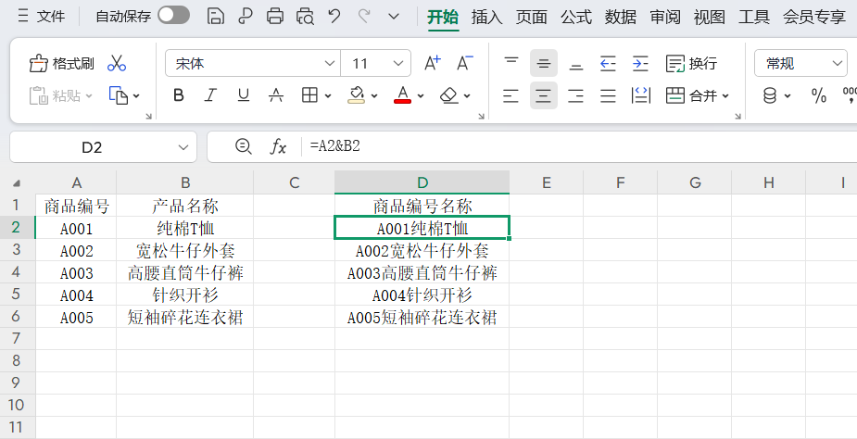
Task: Expand the font size 11 dropdown
Action: click(x=399, y=63)
